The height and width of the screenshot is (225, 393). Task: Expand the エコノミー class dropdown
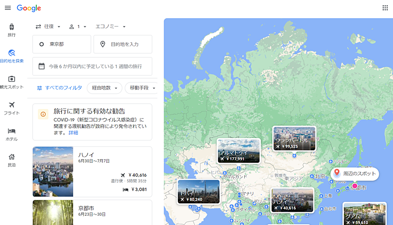click(x=110, y=27)
